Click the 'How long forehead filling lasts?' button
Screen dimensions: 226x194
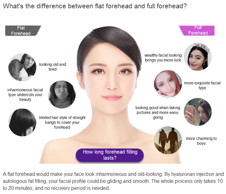[110, 155]
